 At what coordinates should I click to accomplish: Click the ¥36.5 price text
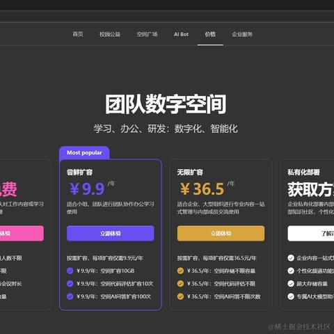[x=202, y=189]
